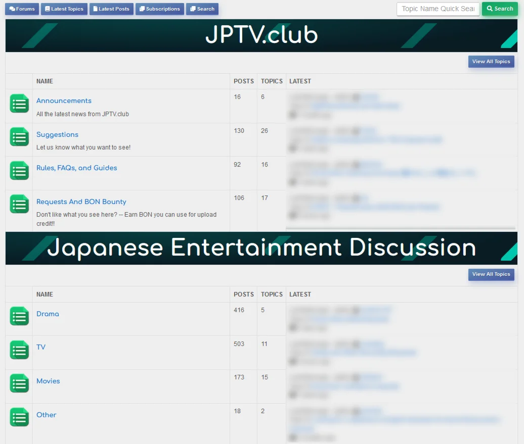Click the Drama forum list icon

pyautogui.click(x=19, y=316)
